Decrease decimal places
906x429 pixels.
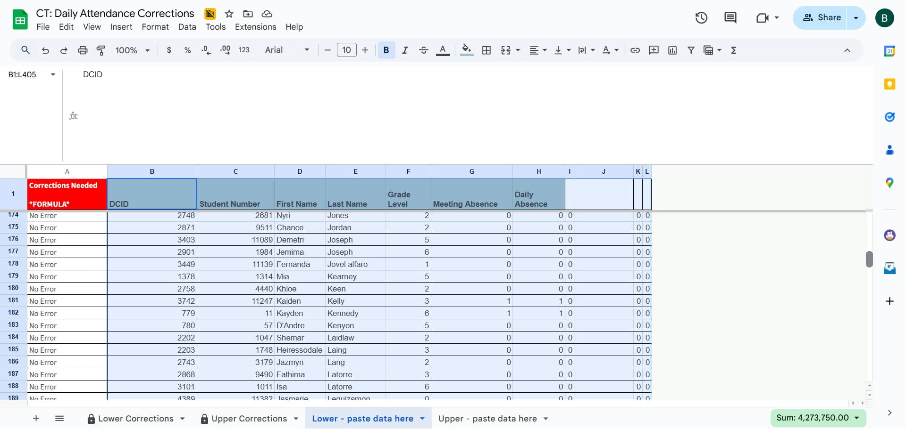tap(206, 50)
